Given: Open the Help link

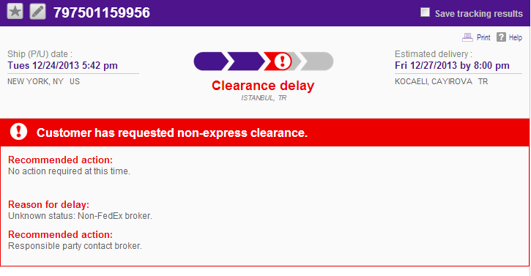Looking at the screenshot, I should coord(515,37).
